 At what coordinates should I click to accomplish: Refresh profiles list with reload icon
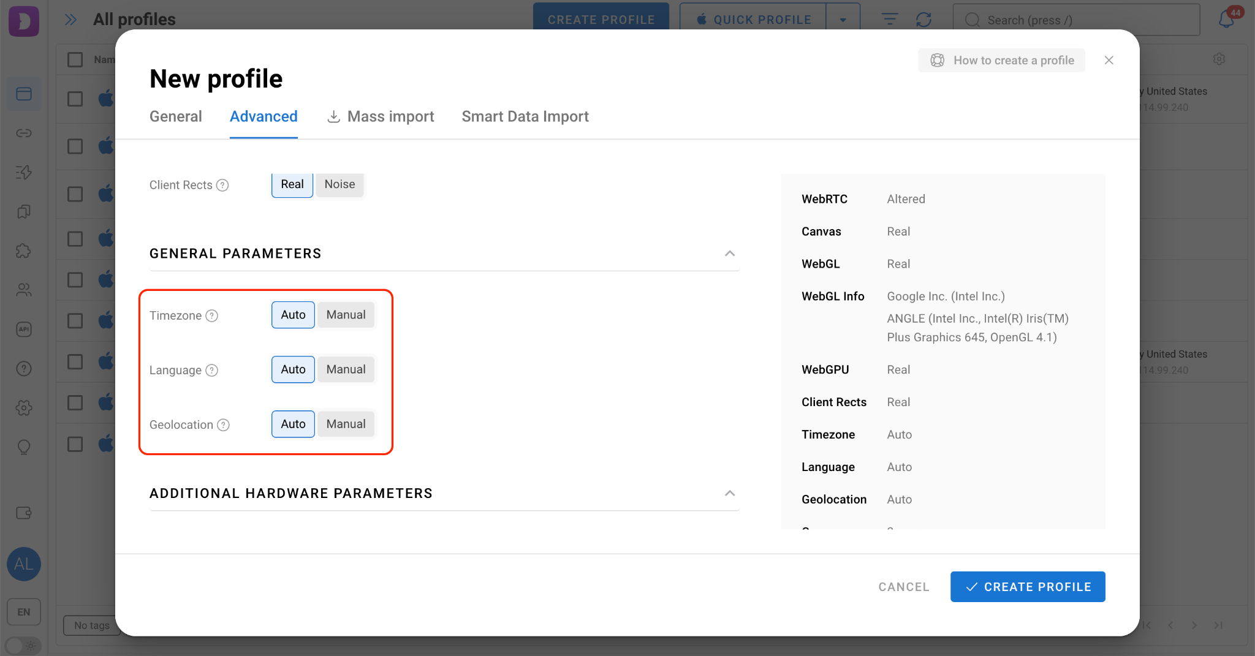(x=924, y=20)
